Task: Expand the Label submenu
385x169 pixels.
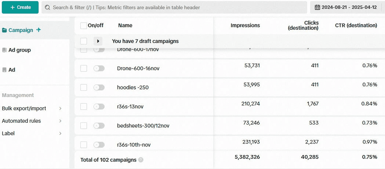Action: coord(61,133)
